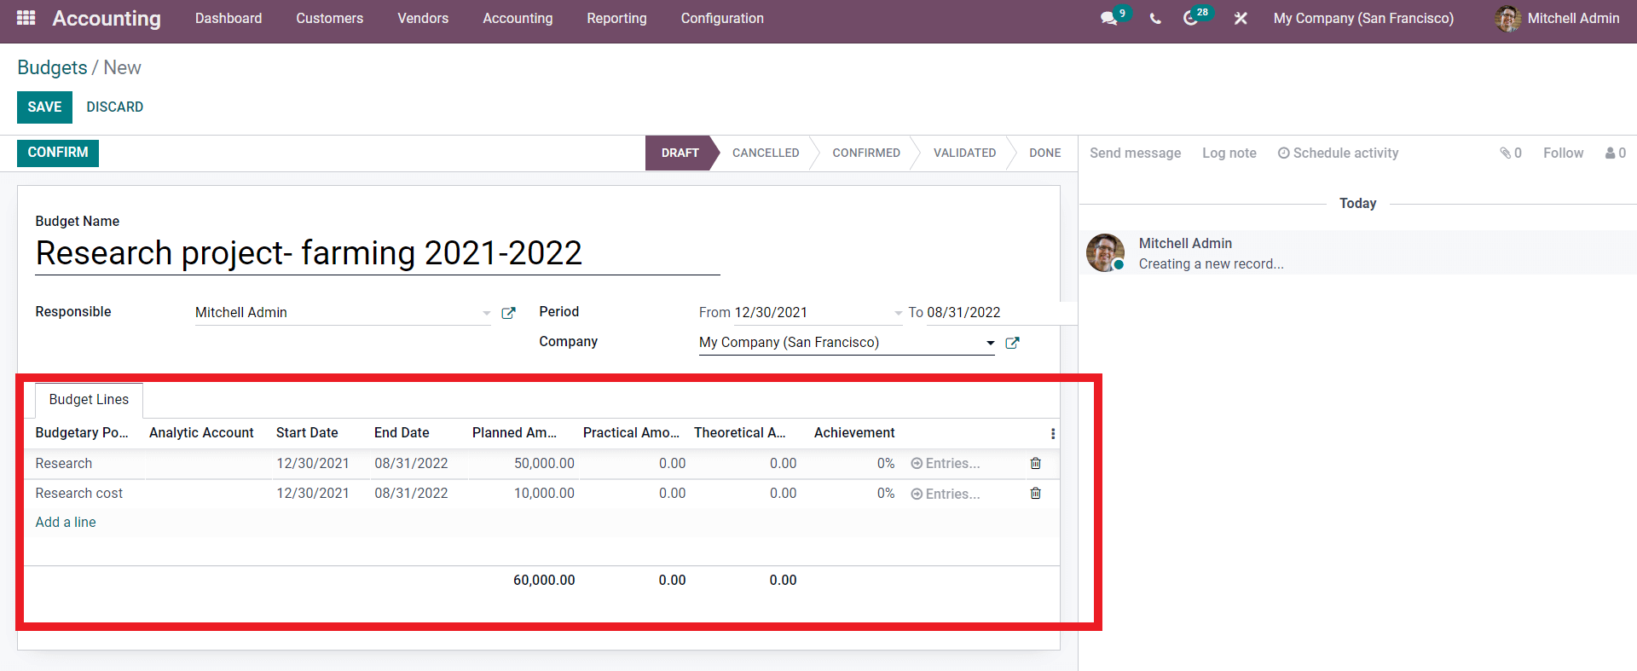Click Add a line link
The width and height of the screenshot is (1637, 671).
tap(66, 522)
